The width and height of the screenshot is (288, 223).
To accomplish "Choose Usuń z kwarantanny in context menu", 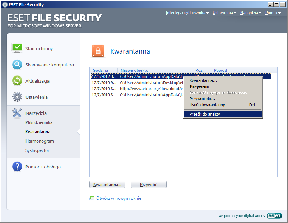I will click(x=223, y=105).
